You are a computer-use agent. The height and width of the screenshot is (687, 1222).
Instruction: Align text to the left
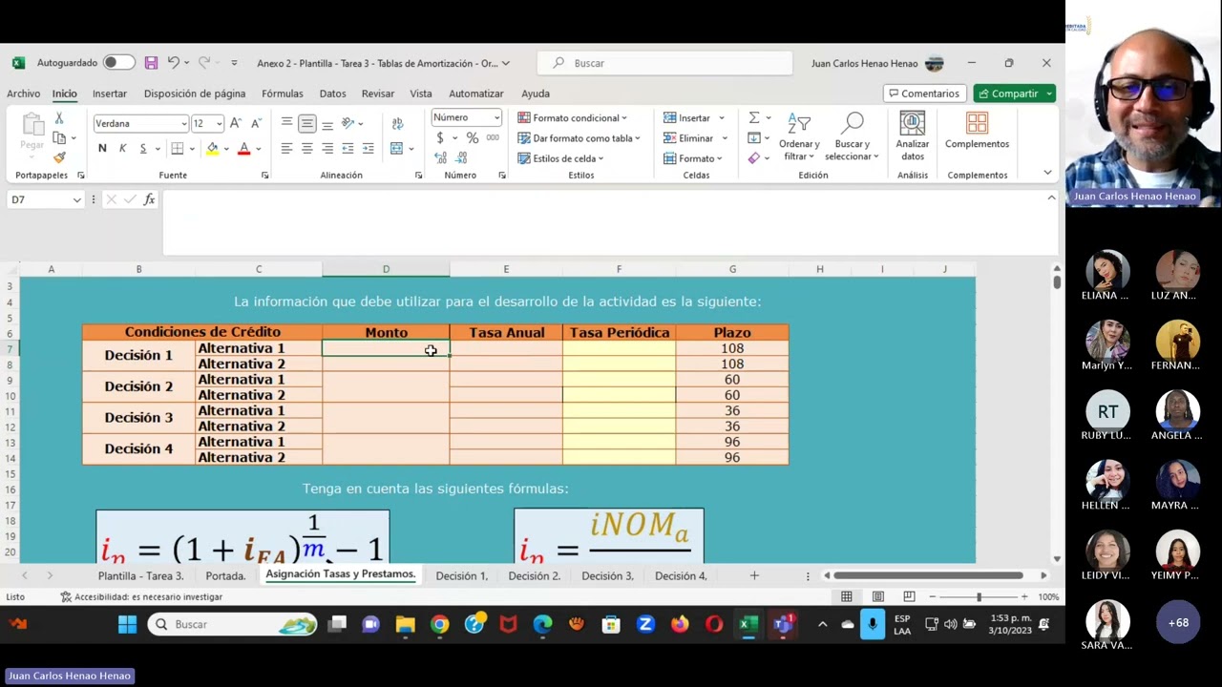(286, 148)
